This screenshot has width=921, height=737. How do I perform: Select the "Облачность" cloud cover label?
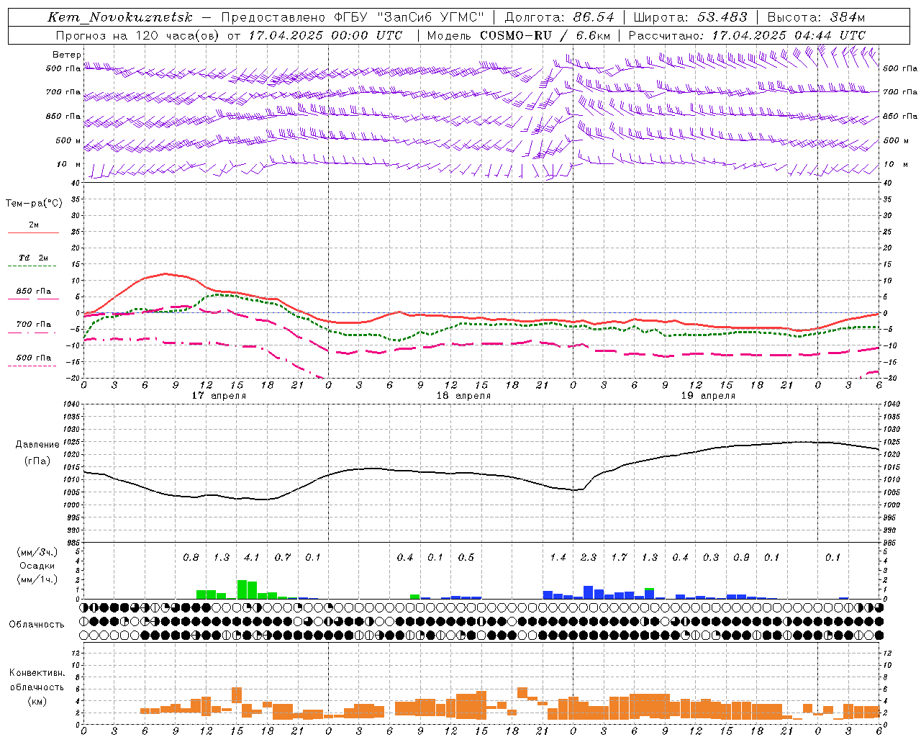tap(37, 625)
